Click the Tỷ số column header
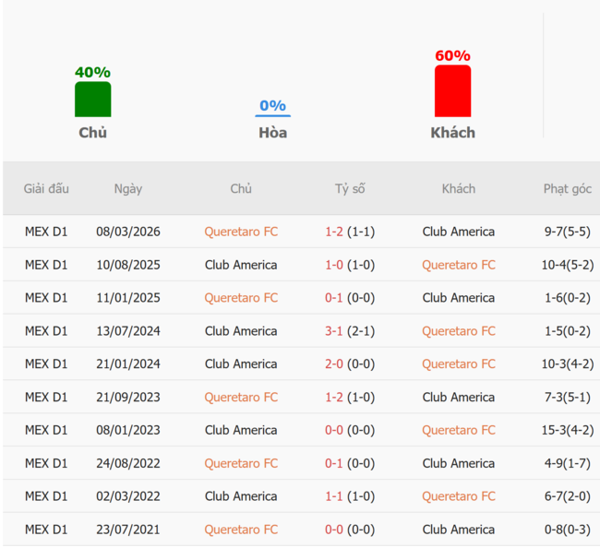The height and width of the screenshot is (548, 600). click(350, 188)
